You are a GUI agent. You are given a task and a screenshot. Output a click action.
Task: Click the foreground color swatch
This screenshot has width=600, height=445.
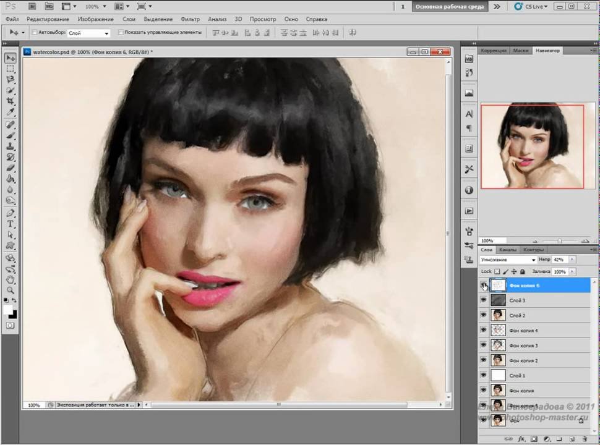tap(9, 309)
